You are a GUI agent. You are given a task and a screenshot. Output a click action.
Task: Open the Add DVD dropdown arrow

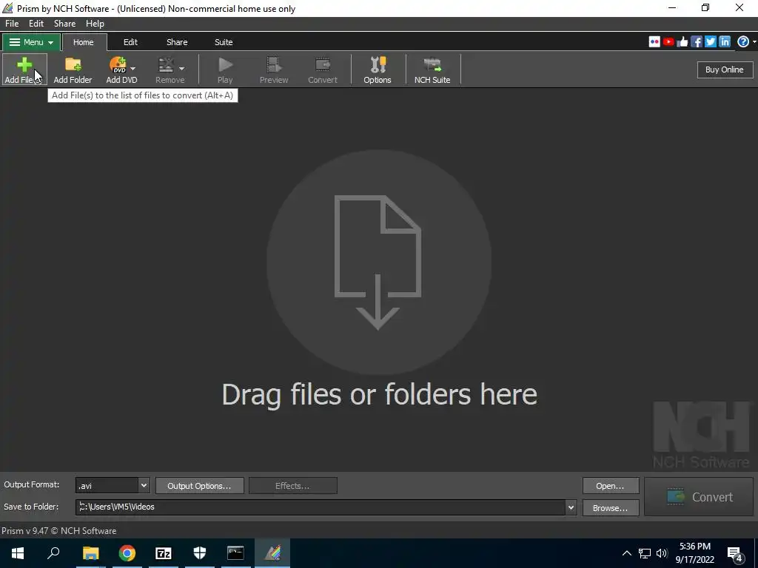[x=133, y=69]
